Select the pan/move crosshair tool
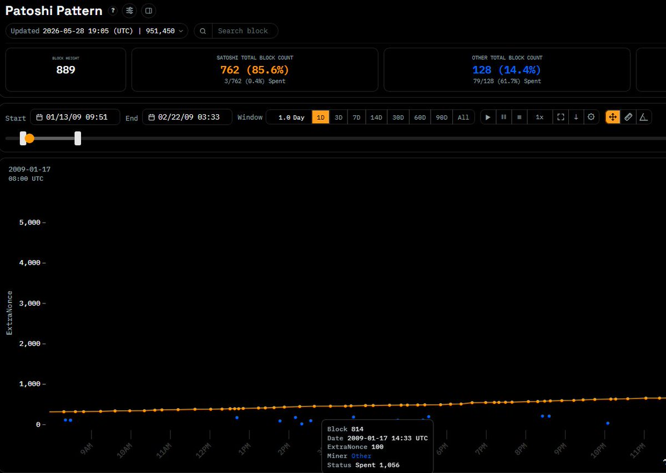The image size is (666, 473). tap(613, 117)
